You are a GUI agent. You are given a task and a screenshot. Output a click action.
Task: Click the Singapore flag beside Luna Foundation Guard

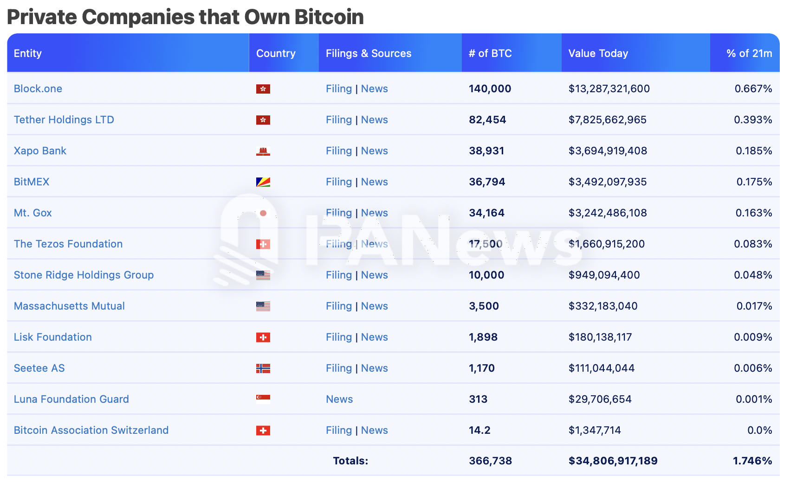263,399
